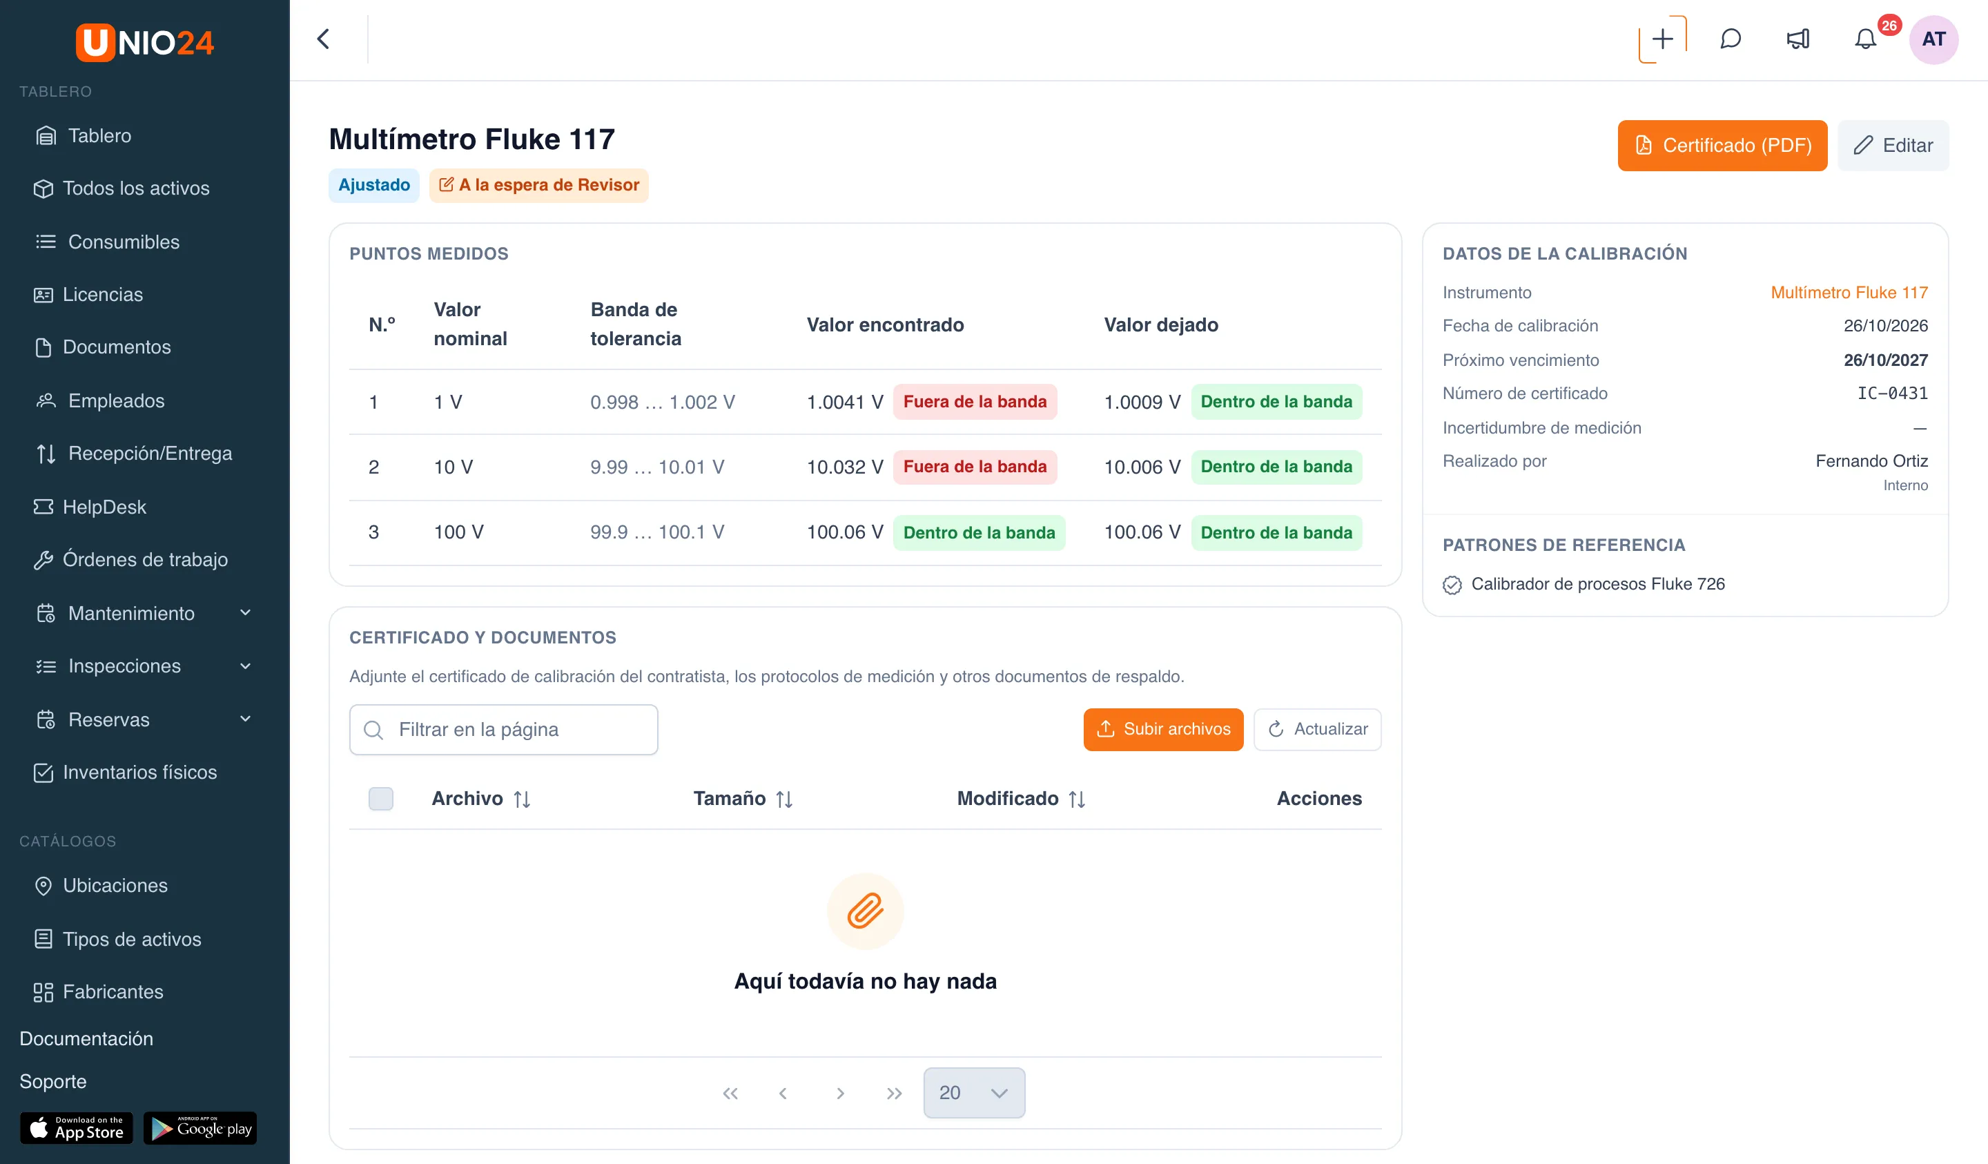This screenshot has height=1164, width=1988.
Task: Sort files by Archivo column
Action: pos(480,799)
